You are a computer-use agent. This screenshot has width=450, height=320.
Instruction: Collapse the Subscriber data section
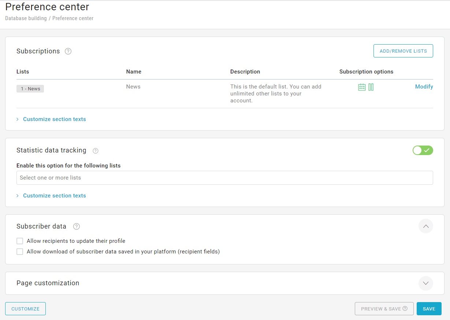click(425, 226)
